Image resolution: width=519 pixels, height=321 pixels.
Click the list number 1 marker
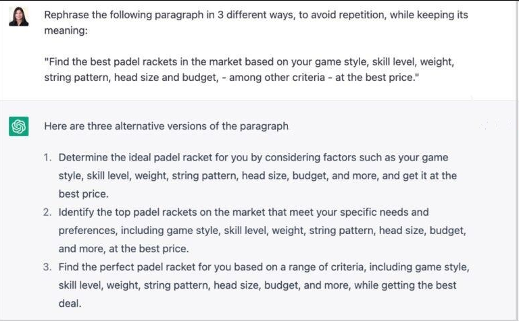point(47,157)
